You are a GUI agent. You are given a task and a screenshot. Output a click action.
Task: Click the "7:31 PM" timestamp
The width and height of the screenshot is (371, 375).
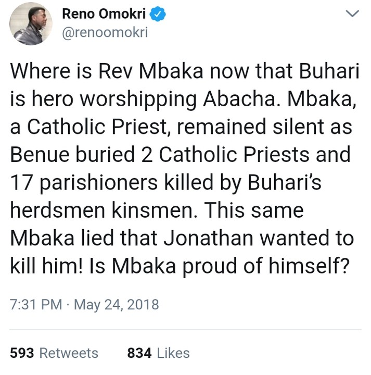35,305
